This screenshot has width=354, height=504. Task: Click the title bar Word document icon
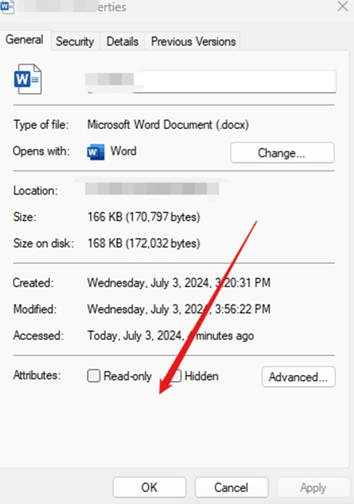6,6
